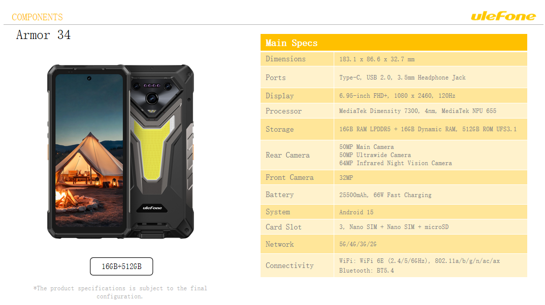Click the Processor label cell
Image resolution: width=545 pixels, height=305 pixels.
coord(297,111)
